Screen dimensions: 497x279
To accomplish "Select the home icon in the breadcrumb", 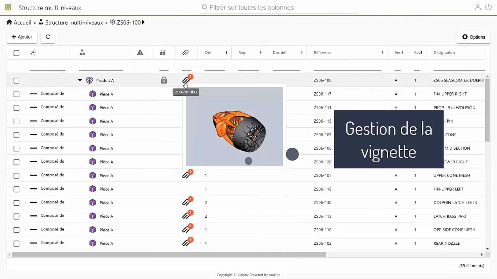I will coord(10,22).
